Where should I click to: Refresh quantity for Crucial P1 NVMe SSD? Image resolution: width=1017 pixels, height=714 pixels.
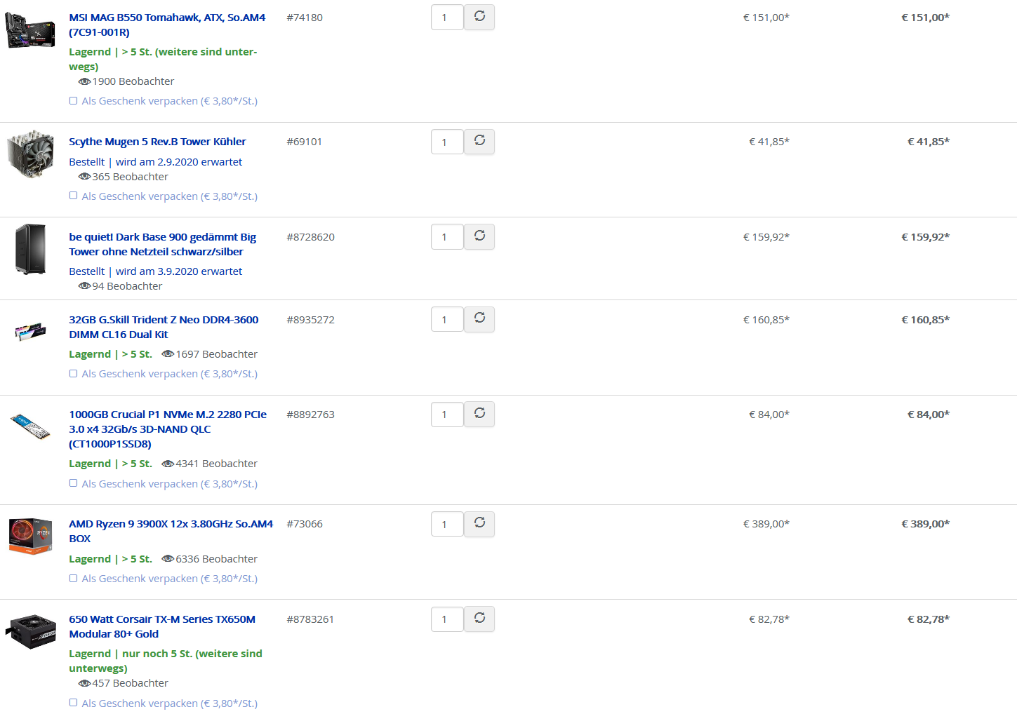point(479,414)
